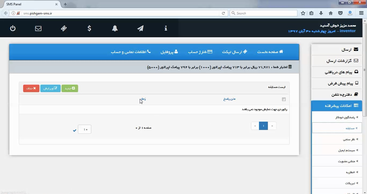
Task: Expand گزارشات ارسال sidebar section
Action: pyautogui.click(x=337, y=61)
